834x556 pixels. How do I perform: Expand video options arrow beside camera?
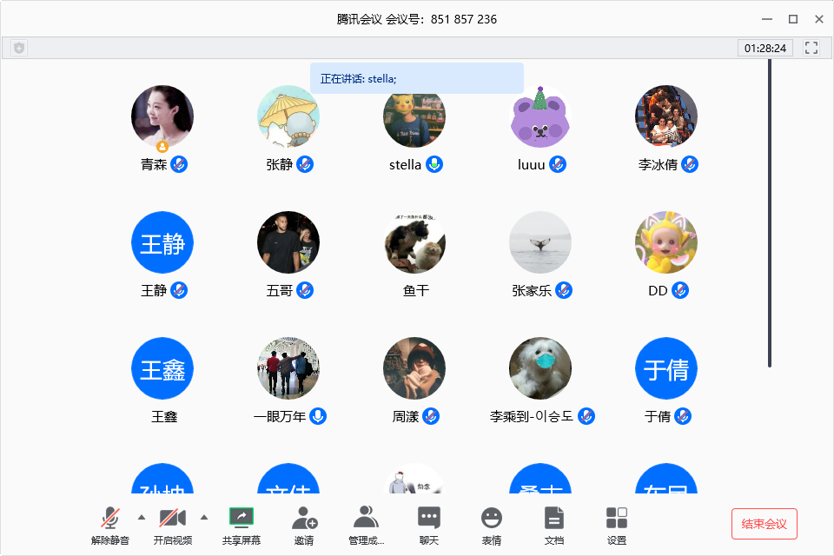204,518
